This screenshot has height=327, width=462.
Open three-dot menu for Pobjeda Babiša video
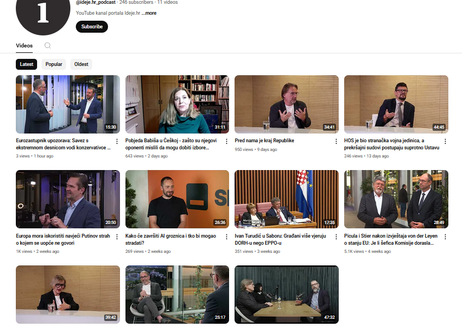point(226,141)
